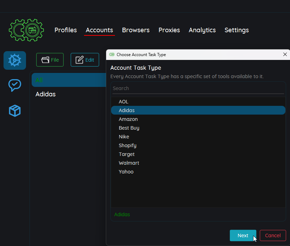
Task: Open the Proxies tab
Action: 169,30
